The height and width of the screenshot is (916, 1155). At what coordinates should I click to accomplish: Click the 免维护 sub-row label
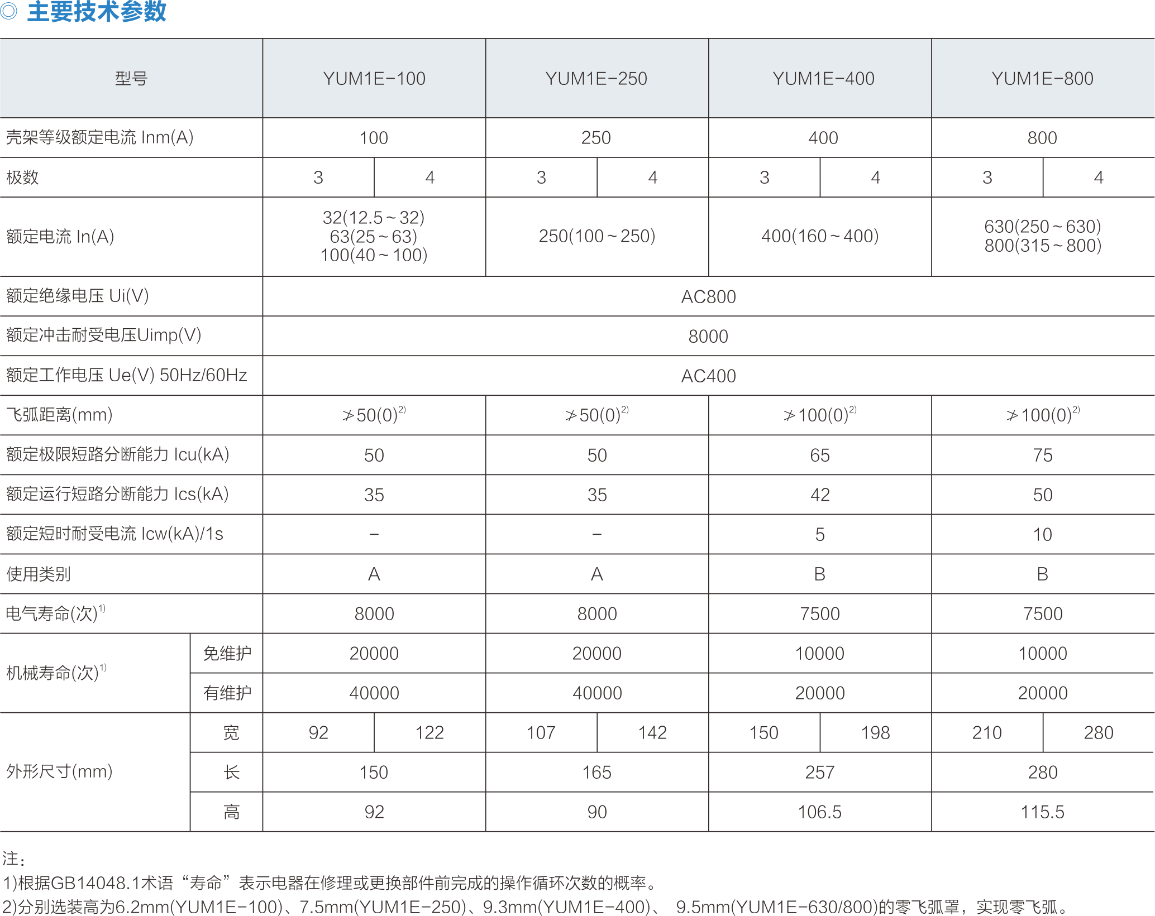[x=227, y=653]
